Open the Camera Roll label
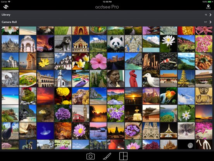The image size is (214, 161). pyautogui.click(x=9, y=22)
